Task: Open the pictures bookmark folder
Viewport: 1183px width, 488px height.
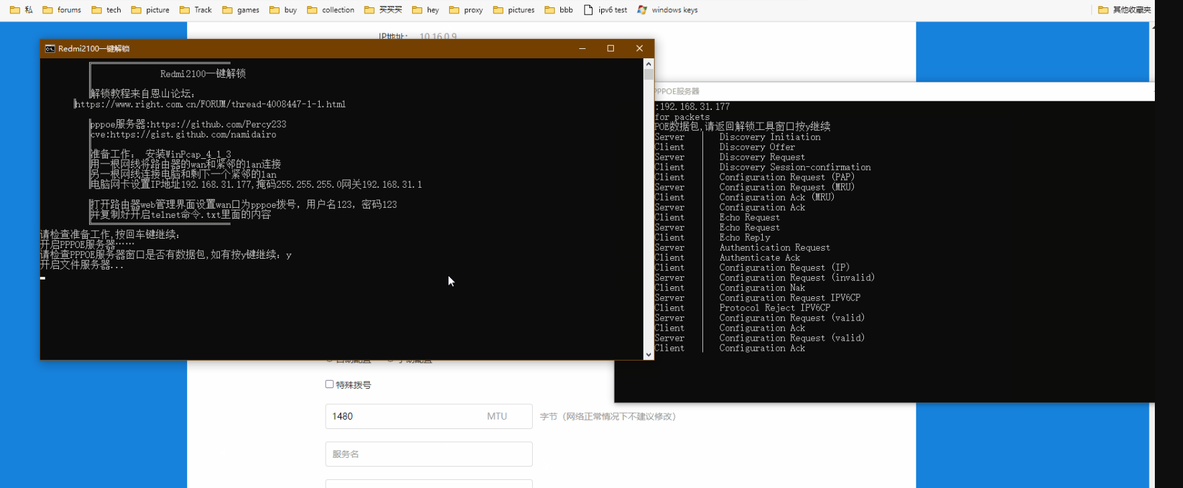Action: click(513, 10)
